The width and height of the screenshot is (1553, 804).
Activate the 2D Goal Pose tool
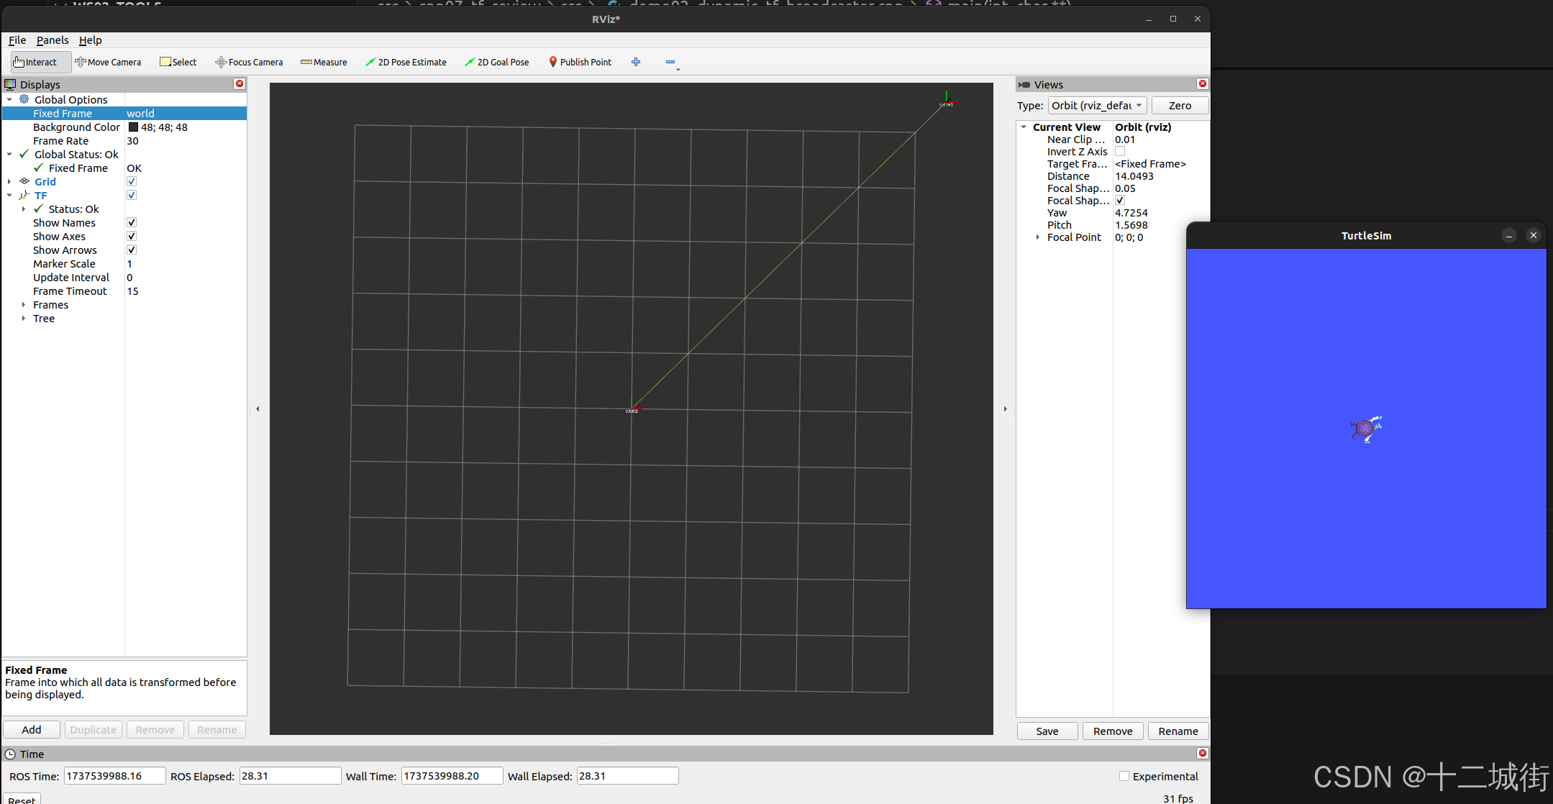[496, 62]
